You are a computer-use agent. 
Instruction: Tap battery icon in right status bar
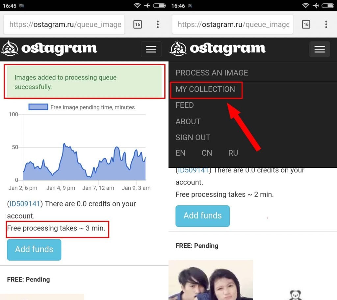click(328, 6)
